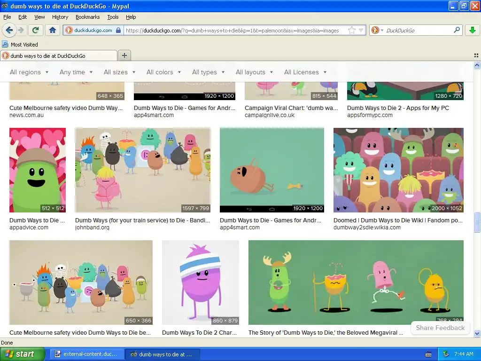
Task: Open the URL history dropdown arrow
Action: (361, 30)
